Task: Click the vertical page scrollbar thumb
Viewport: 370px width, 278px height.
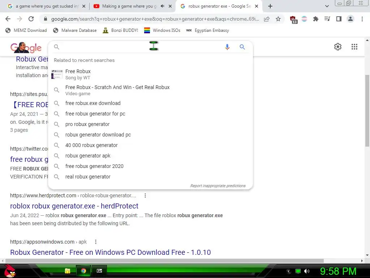Action: [367, 111]
